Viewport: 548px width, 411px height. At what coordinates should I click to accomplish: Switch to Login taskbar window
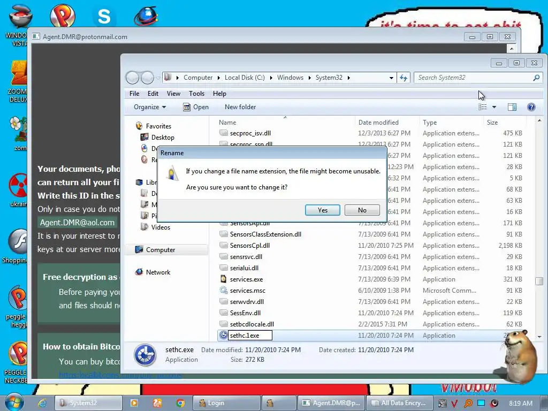225,403
